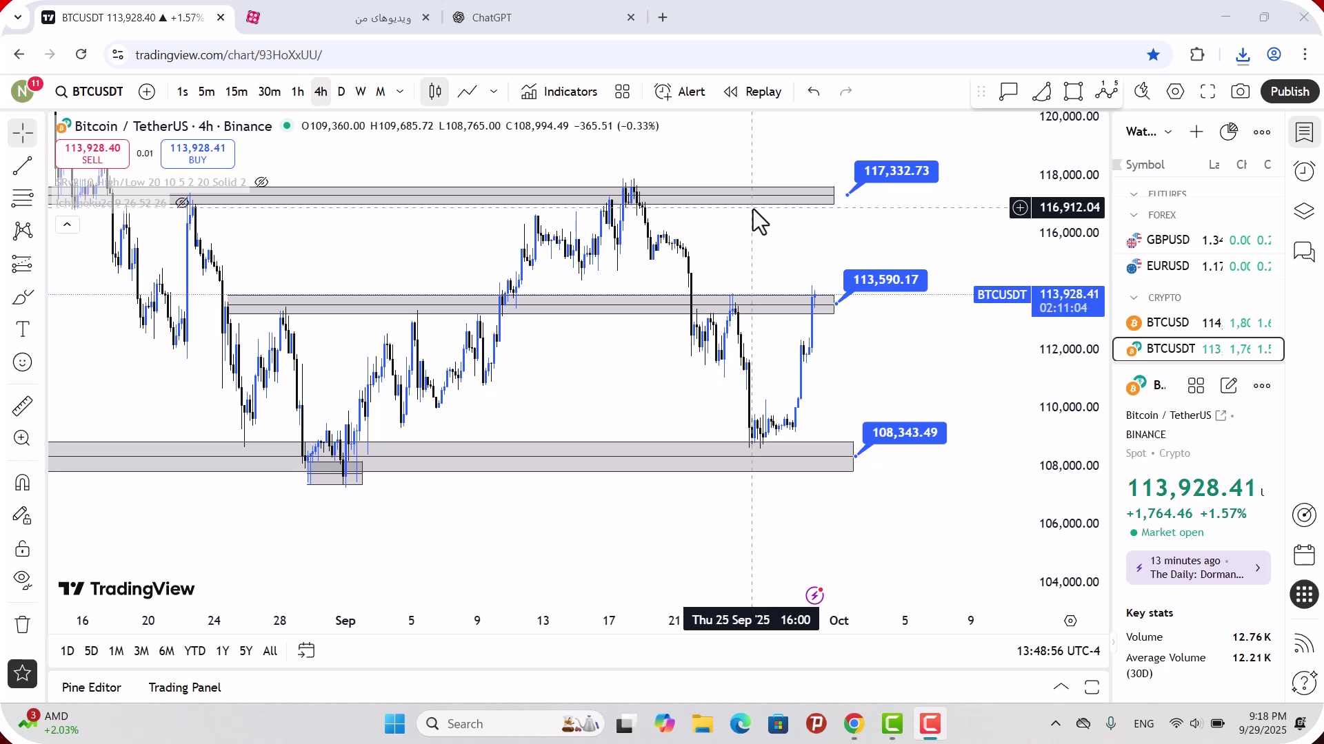Select GBPUSD in the watchlist

1198,240
